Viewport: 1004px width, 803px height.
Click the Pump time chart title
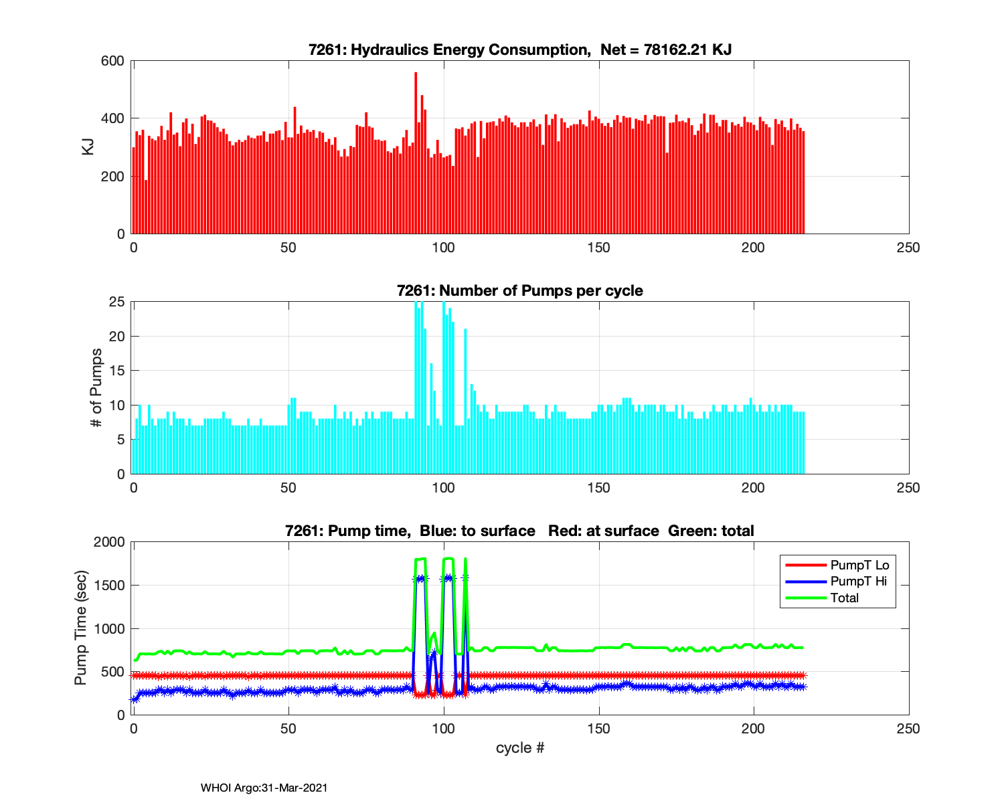[x=519, y=531]
